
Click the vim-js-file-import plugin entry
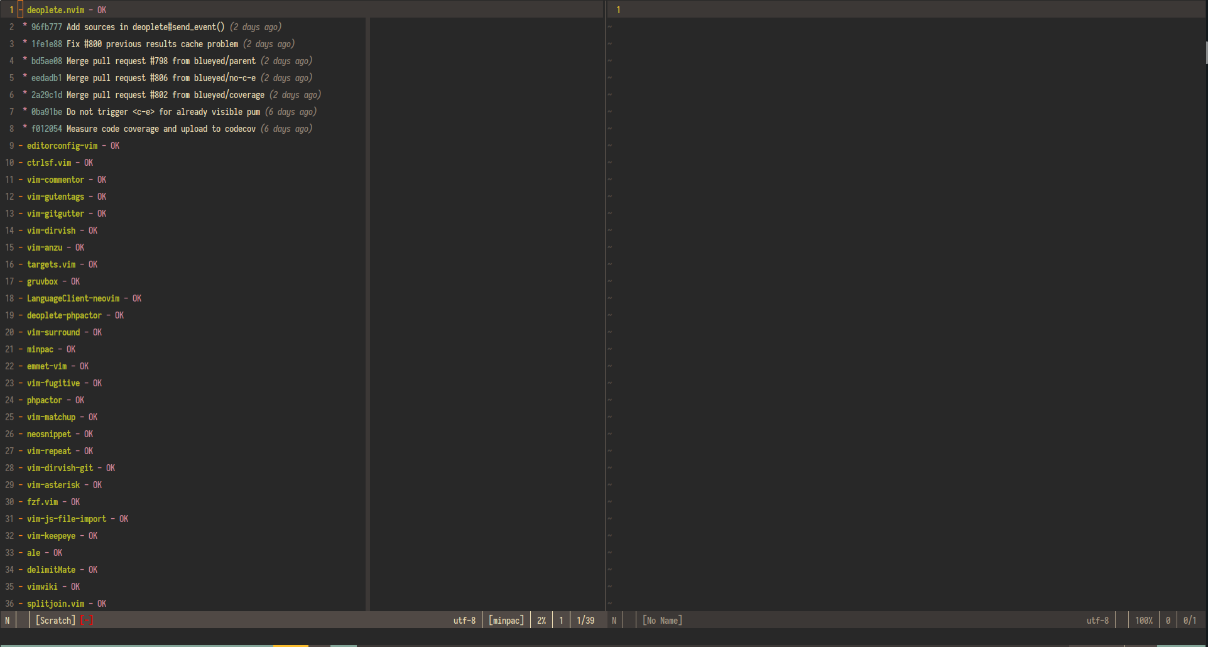pos(73,519)
